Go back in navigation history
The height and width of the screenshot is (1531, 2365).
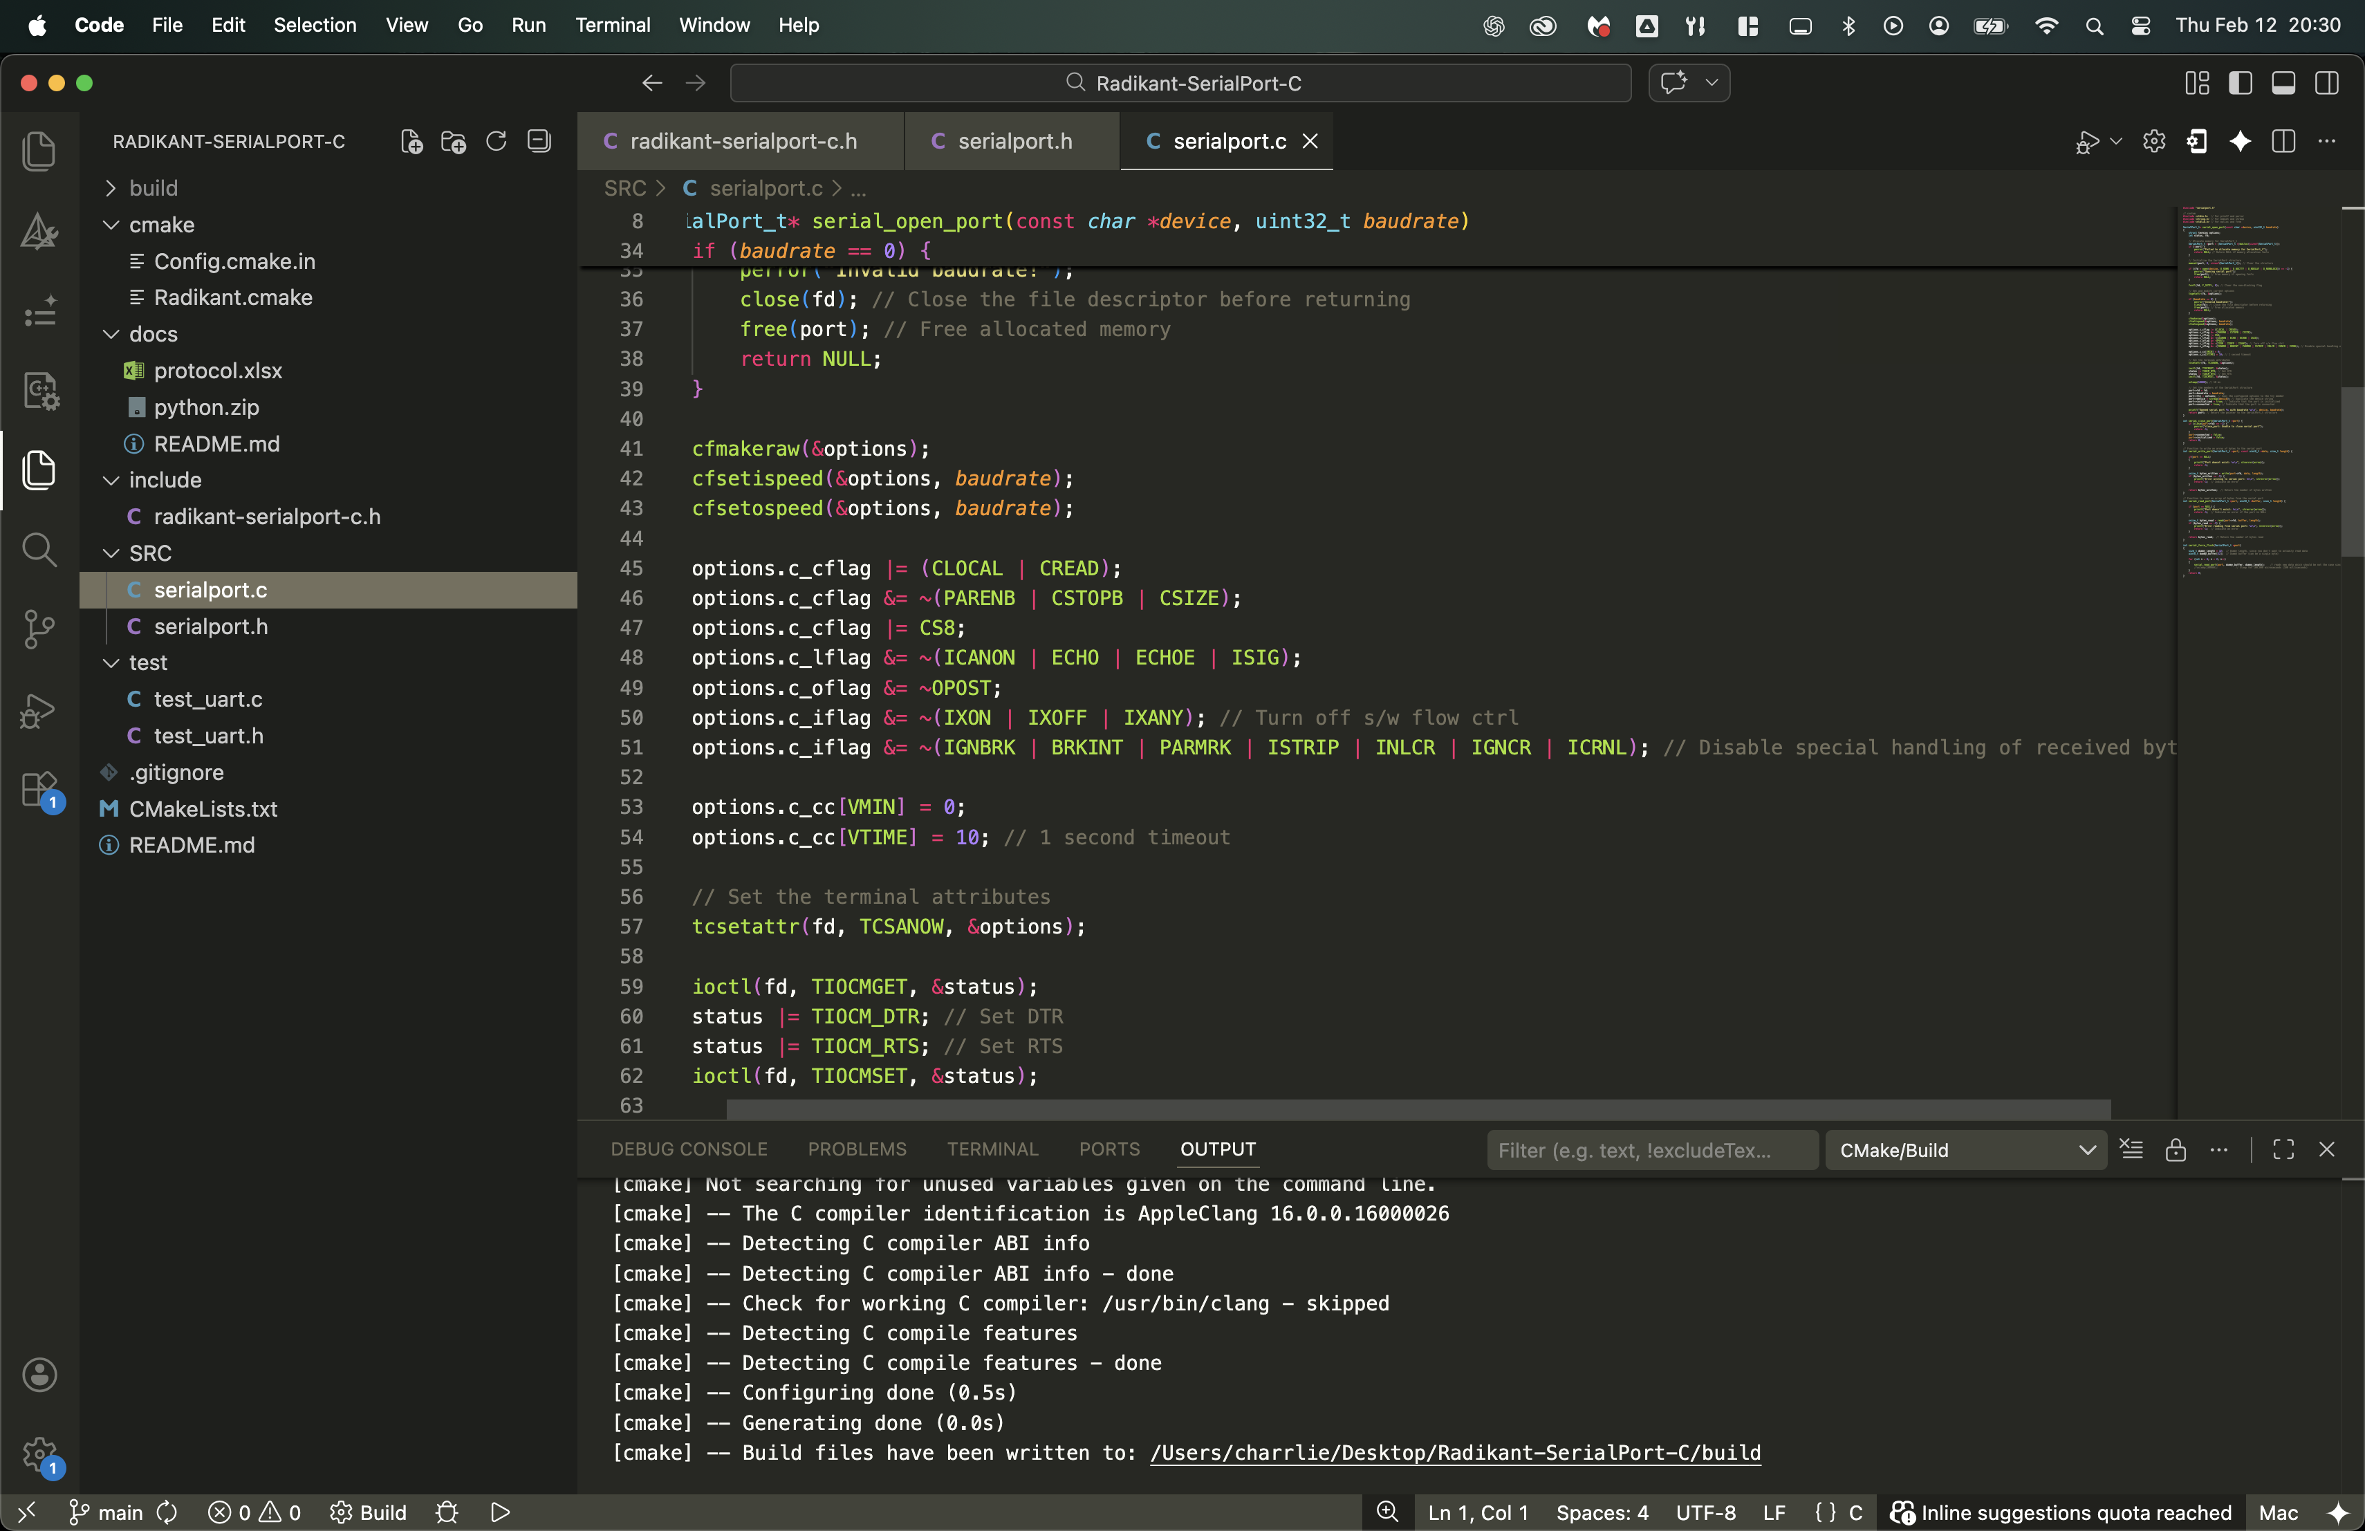(x=652, y=84)
